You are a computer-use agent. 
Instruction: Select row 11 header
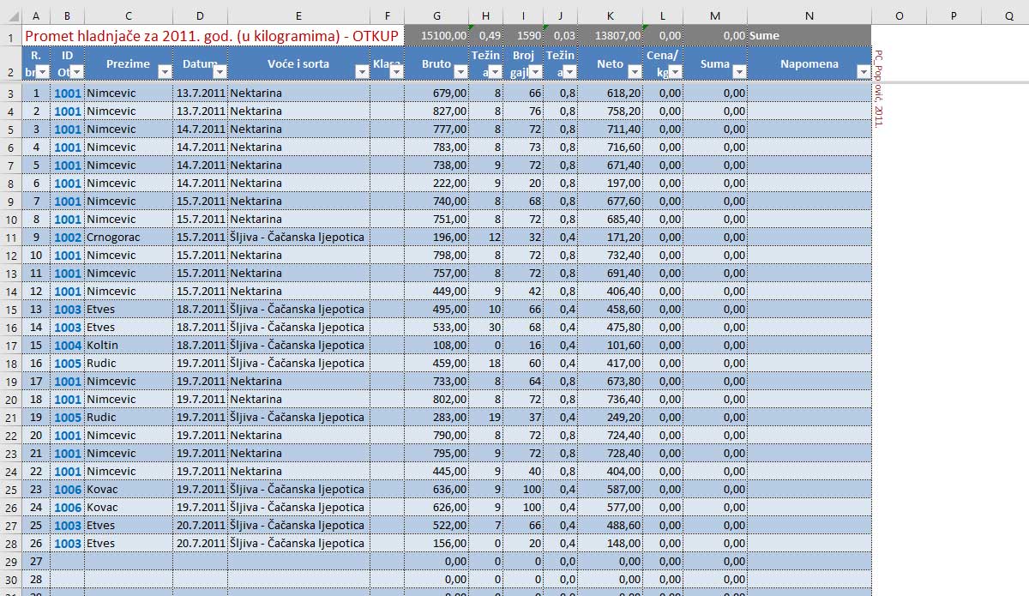point(10,237)
